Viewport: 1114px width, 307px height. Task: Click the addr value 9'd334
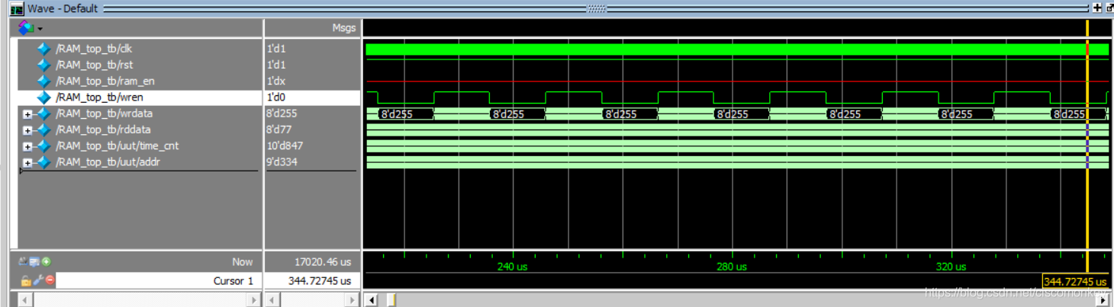282,162
